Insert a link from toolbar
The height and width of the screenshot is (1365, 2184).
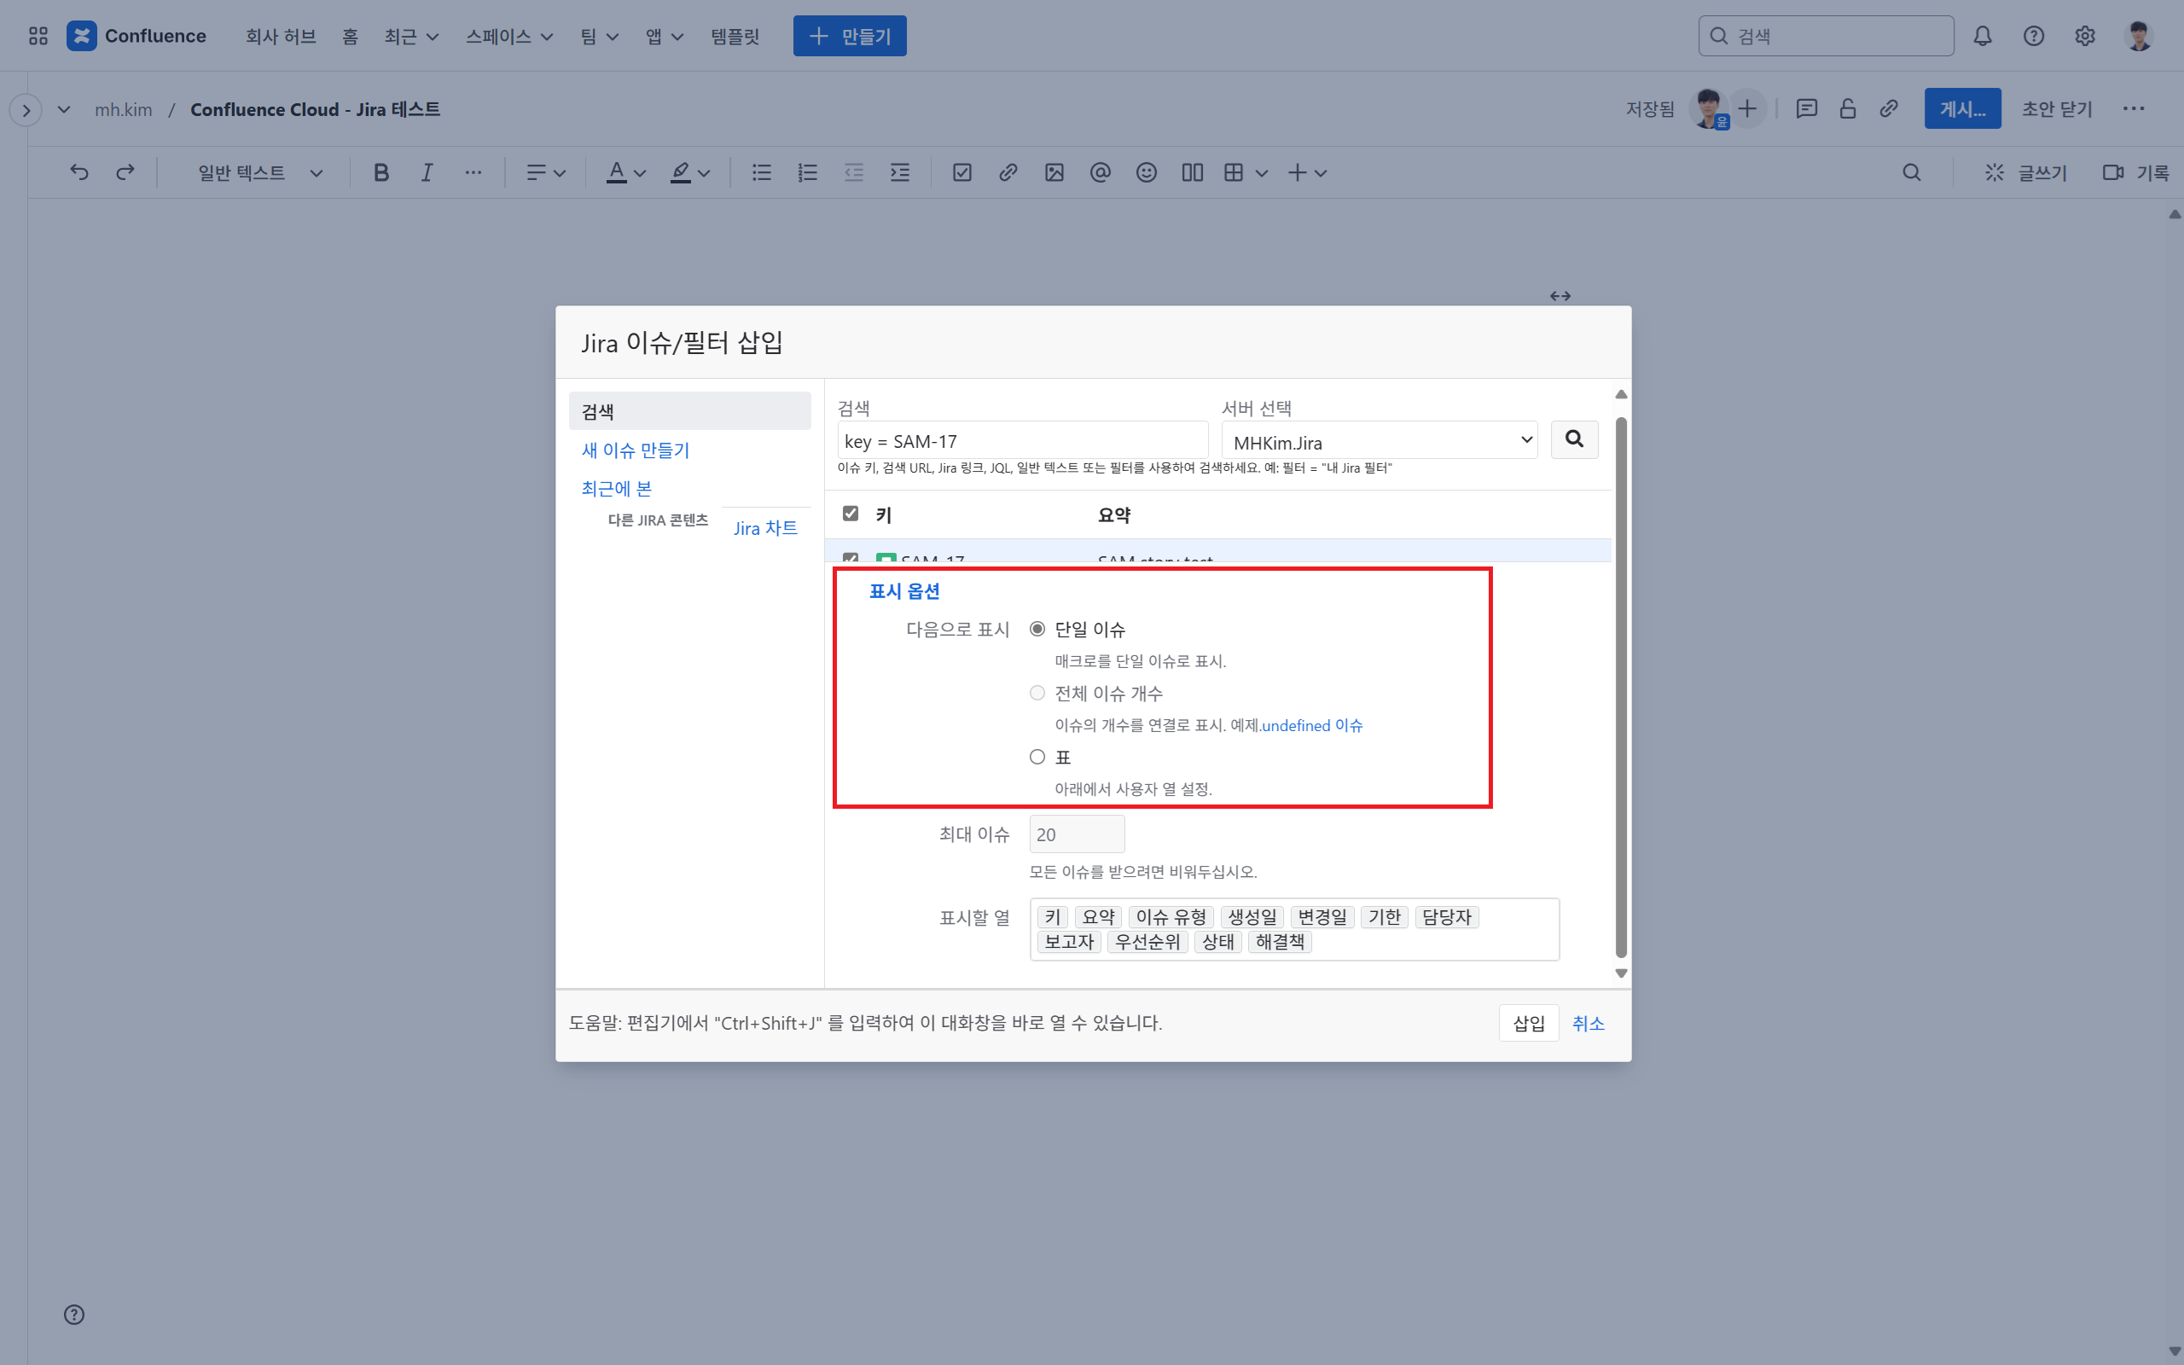coord(1008,172)
